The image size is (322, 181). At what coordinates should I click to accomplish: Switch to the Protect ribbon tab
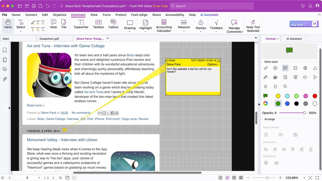click(x=121, y=15)
